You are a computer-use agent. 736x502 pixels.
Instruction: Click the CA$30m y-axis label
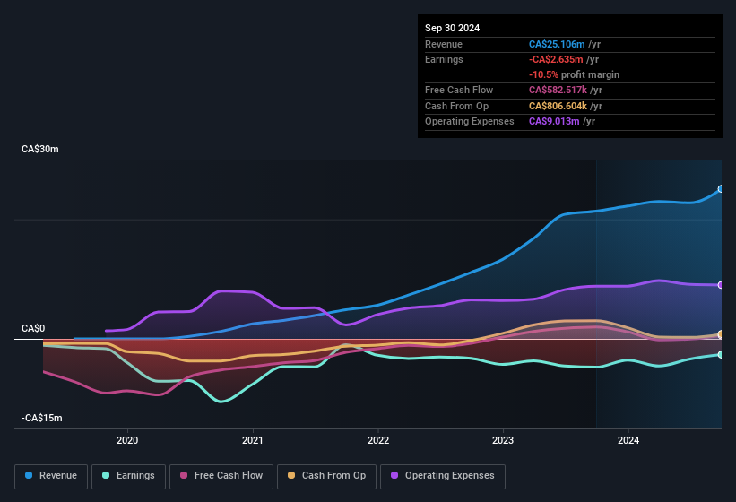[x=40, y=149]
